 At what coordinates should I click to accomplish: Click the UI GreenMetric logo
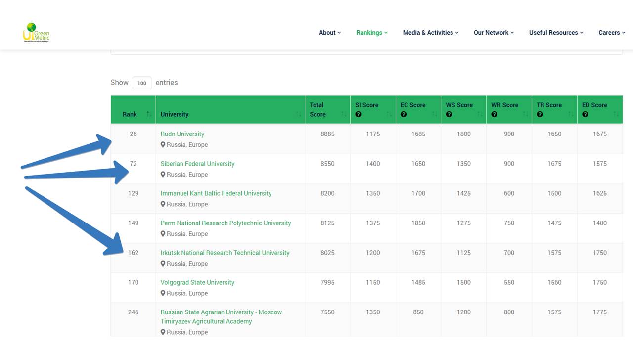(x=36, y=32)
